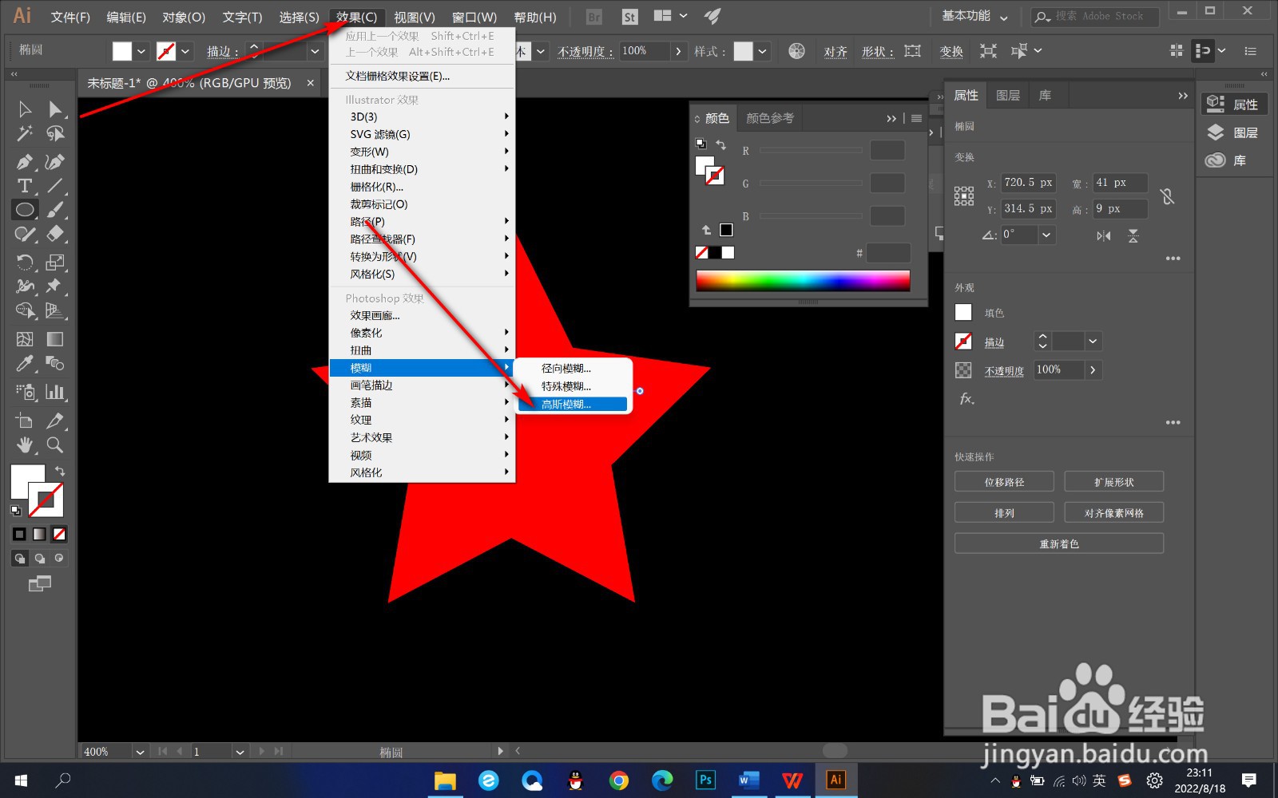Click the black swatch in Color panel
The height and width of the screenshot is (798, 1278).
point(715,253)
